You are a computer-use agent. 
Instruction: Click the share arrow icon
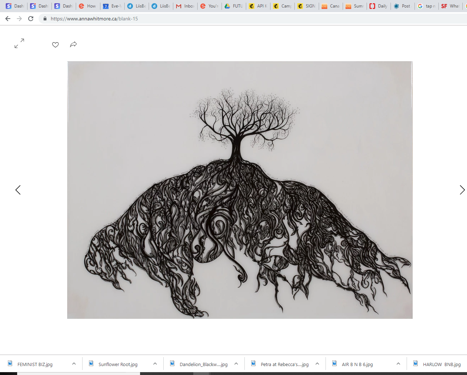click(x=73, y=44)
